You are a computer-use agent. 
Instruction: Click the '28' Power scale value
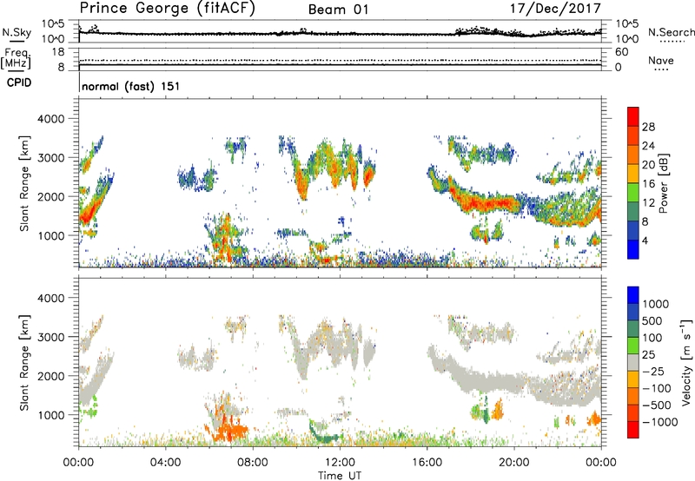coord(648,127)
